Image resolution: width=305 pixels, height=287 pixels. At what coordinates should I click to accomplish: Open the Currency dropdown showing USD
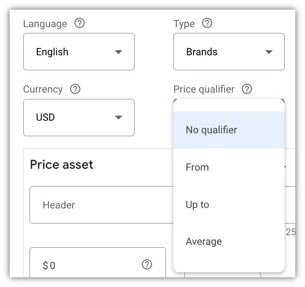(78, 117)
